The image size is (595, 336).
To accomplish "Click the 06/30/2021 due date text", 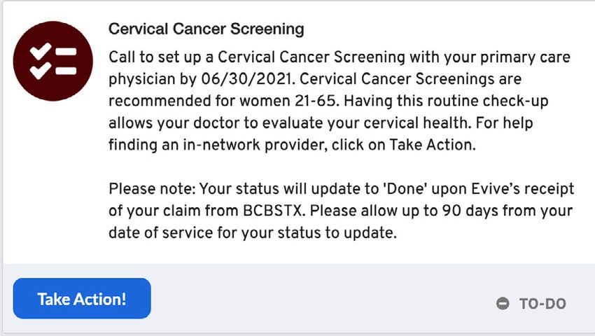I will 248,79.
